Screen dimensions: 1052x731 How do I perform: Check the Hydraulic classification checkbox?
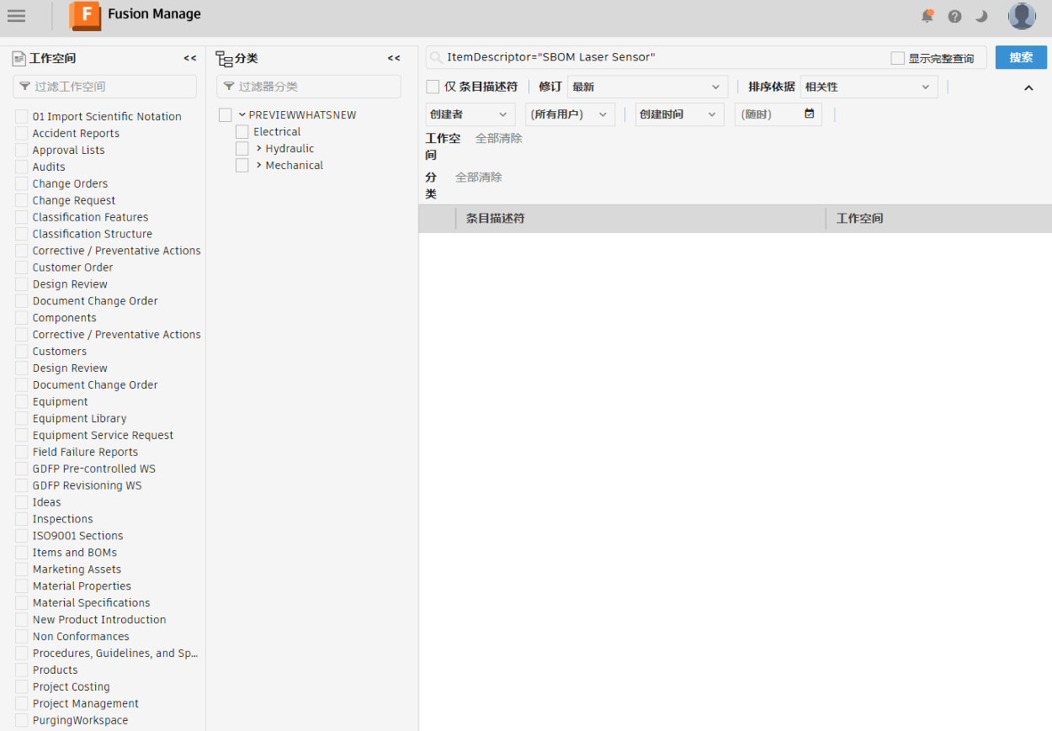coord(242,149)
